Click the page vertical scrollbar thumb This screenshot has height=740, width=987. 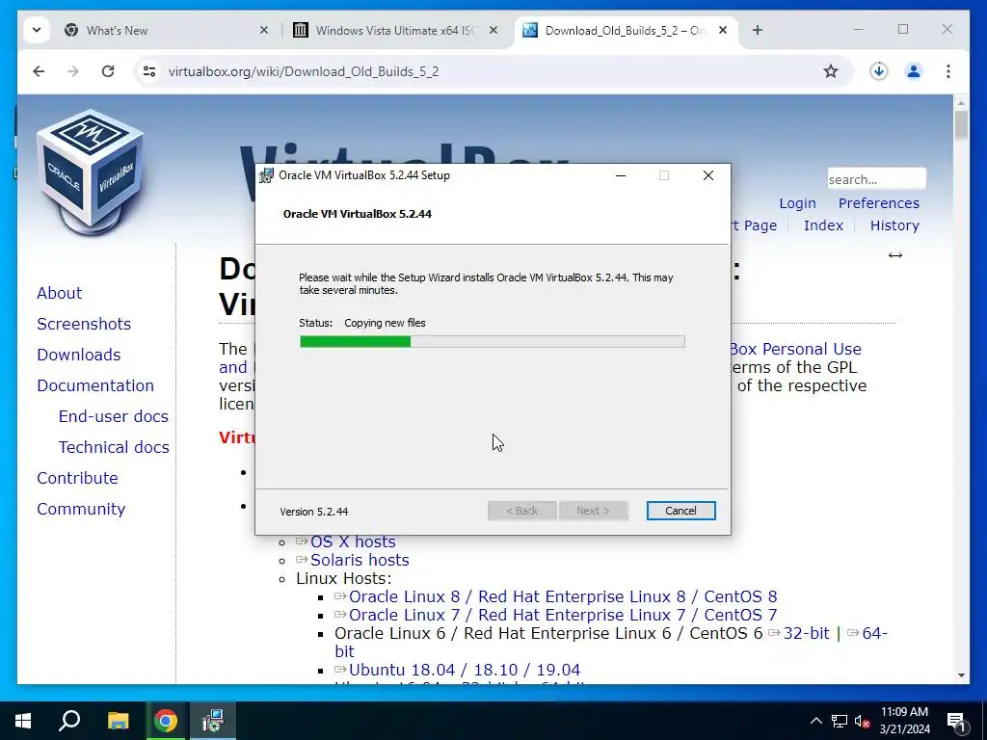coord(961,125)
